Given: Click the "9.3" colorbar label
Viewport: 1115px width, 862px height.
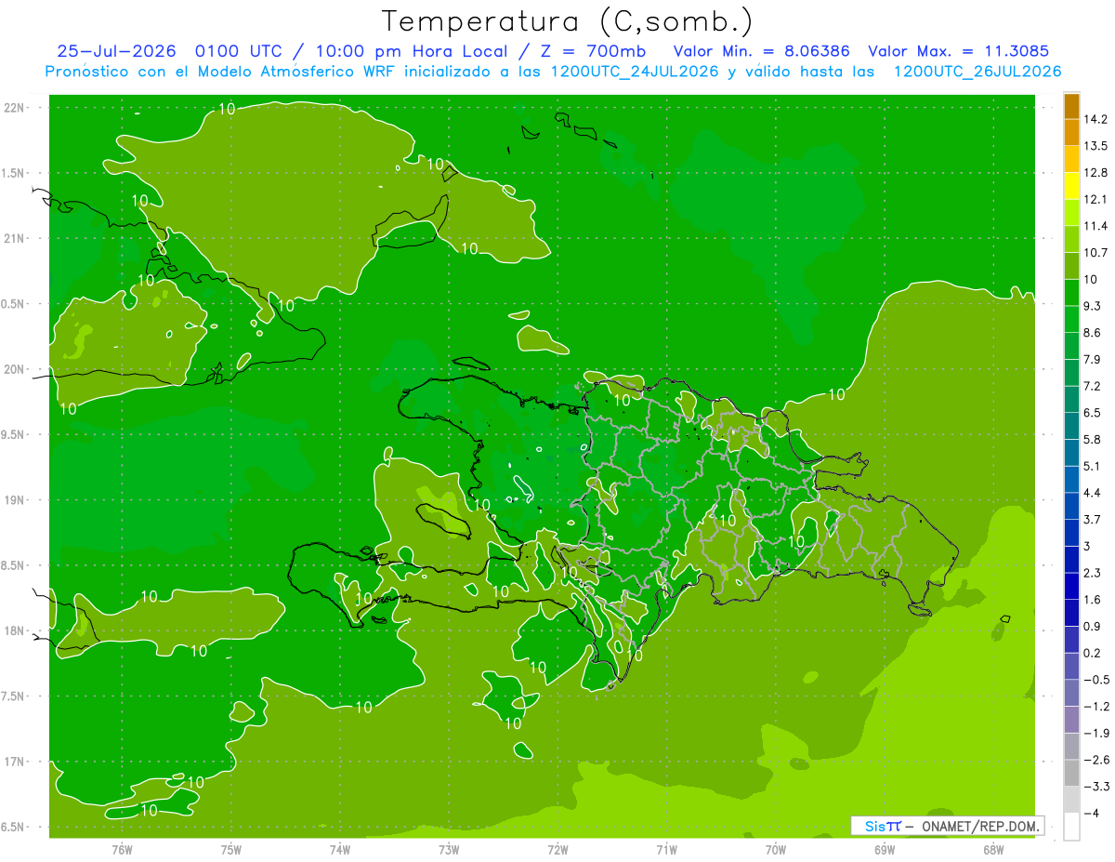Looking at the screenshot, I should click(1092, 306).
